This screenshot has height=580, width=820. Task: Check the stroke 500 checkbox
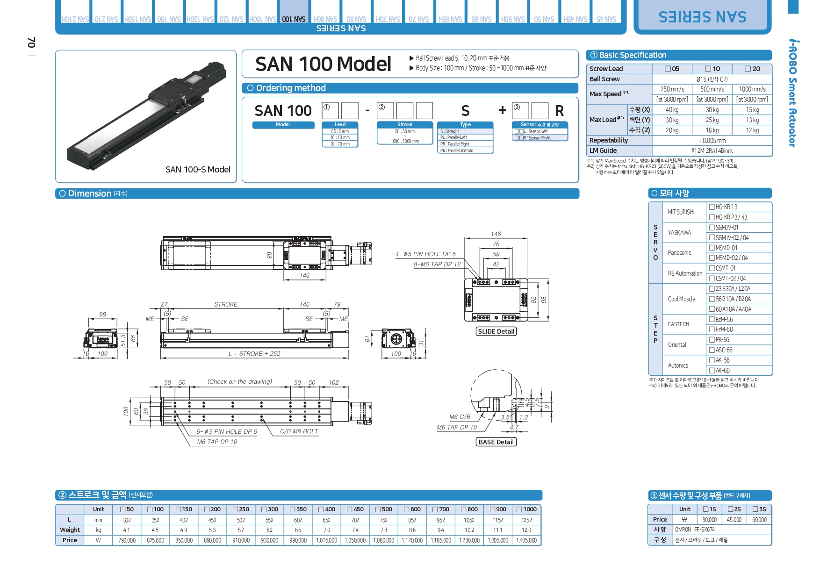pyautogui.click(x=378, y=509)
